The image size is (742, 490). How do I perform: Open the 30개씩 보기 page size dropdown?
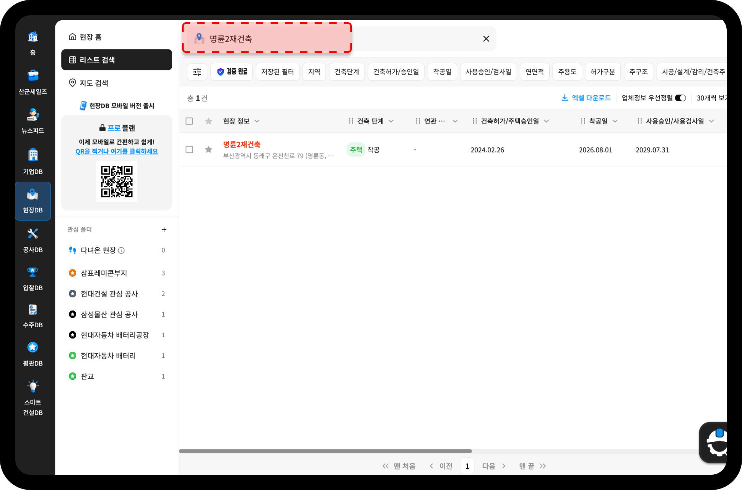tap(711, 98)
